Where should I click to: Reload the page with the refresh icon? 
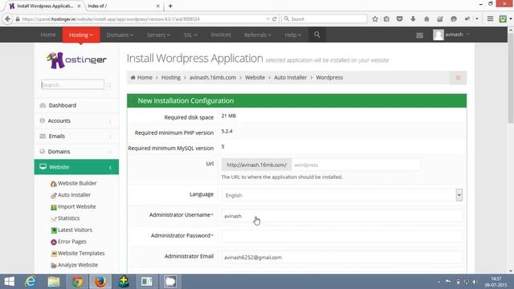(275, 19)
